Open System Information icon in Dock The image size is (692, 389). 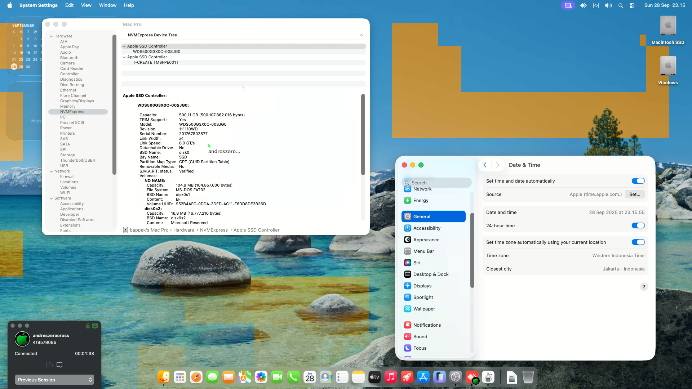point(488,377)
